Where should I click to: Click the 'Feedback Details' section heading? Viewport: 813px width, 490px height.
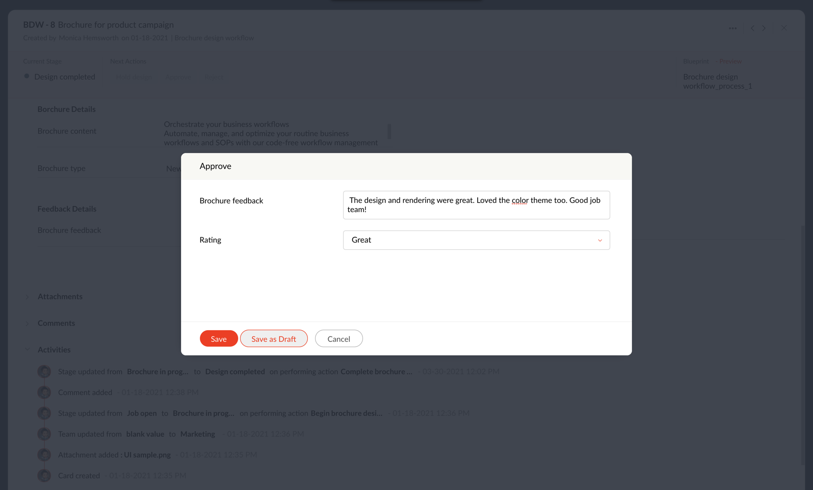[67, 209]
